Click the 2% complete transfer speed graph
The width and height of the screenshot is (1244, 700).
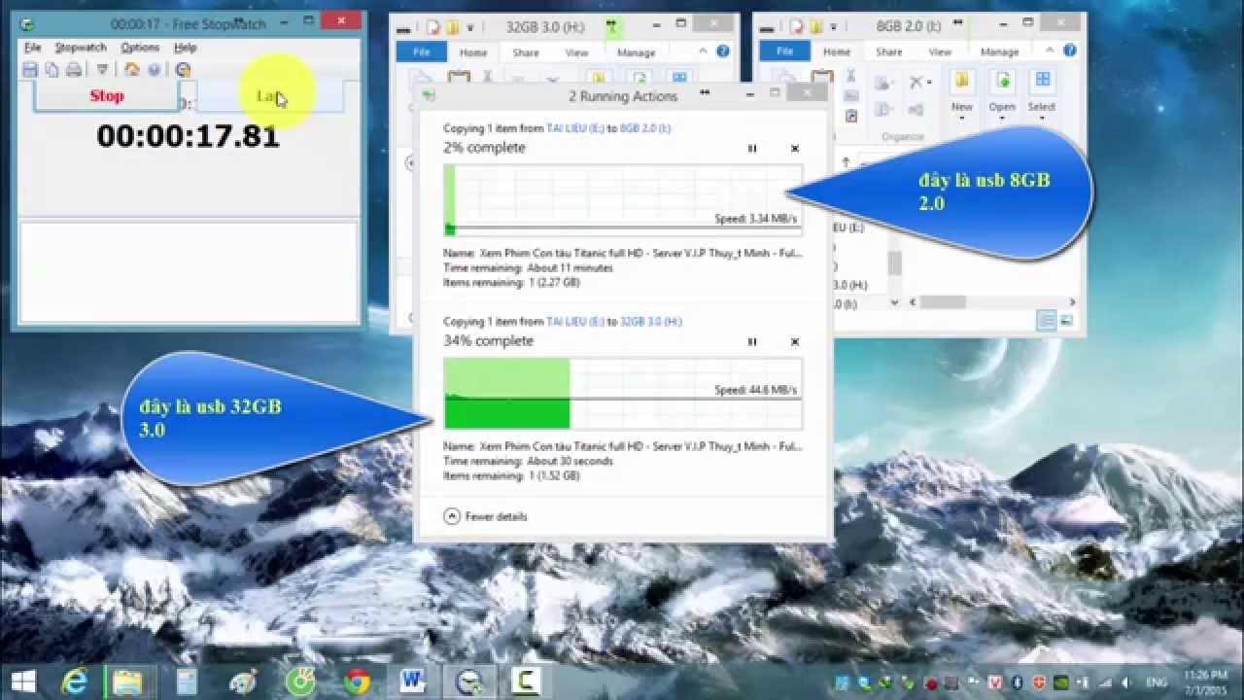click(623, 199)
